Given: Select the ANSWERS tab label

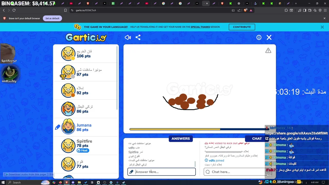Looking at the screenshot, I should [181, 138].
